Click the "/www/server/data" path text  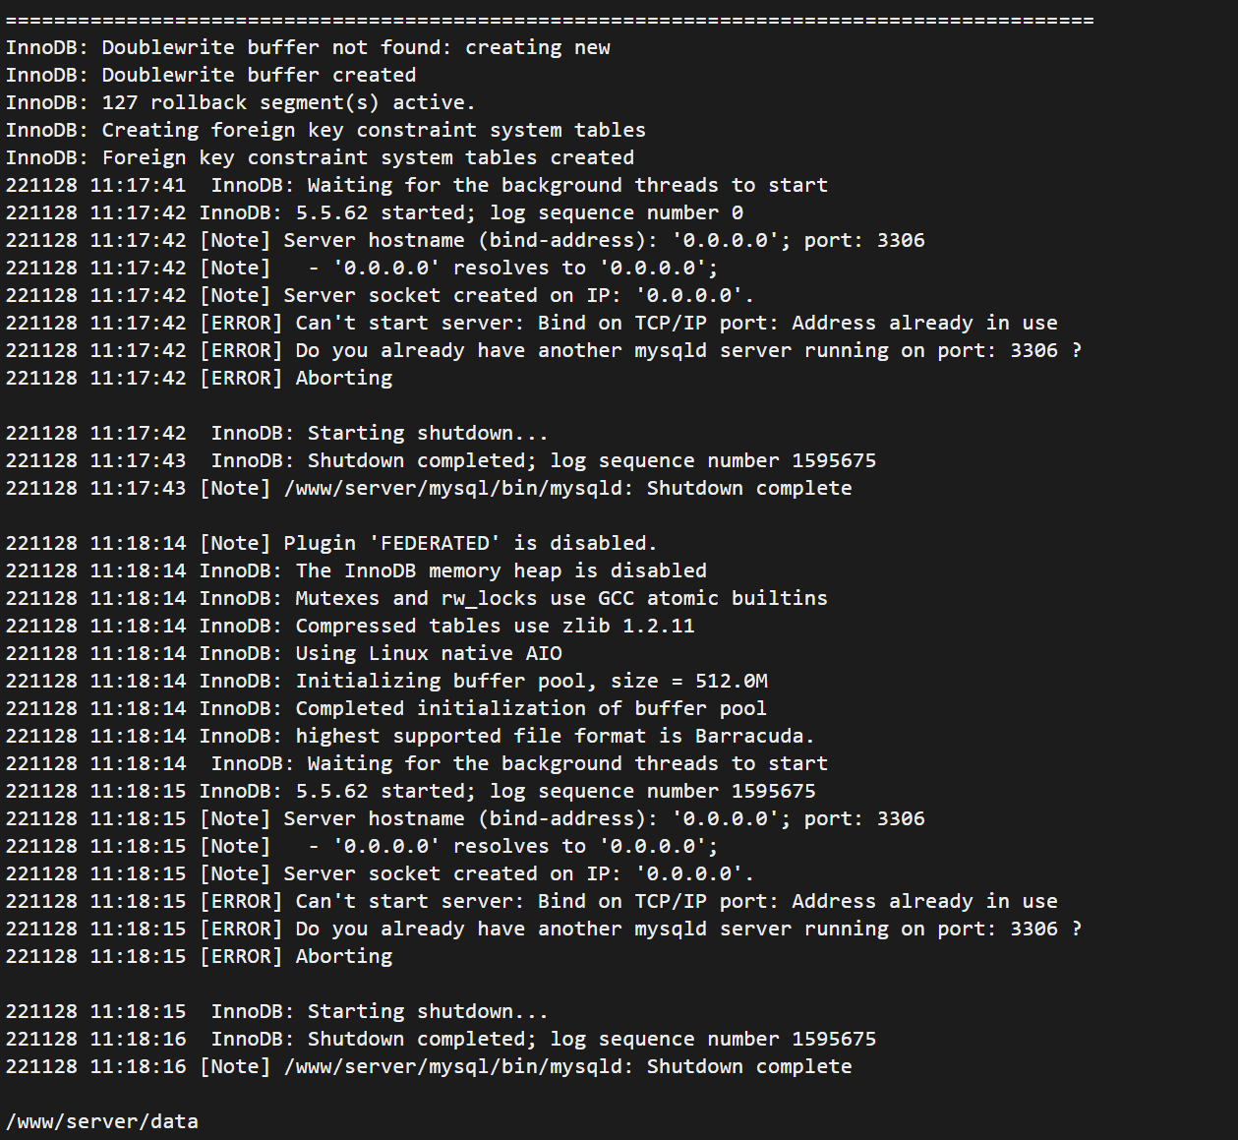(102, 1121)
